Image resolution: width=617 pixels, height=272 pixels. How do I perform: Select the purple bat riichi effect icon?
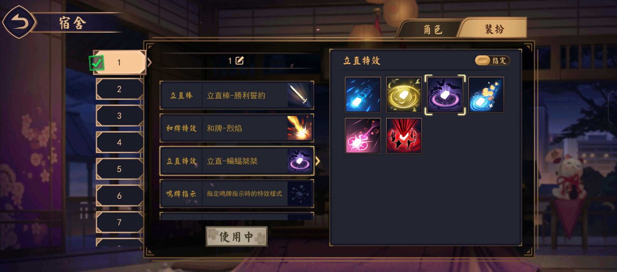coord(445,94)
